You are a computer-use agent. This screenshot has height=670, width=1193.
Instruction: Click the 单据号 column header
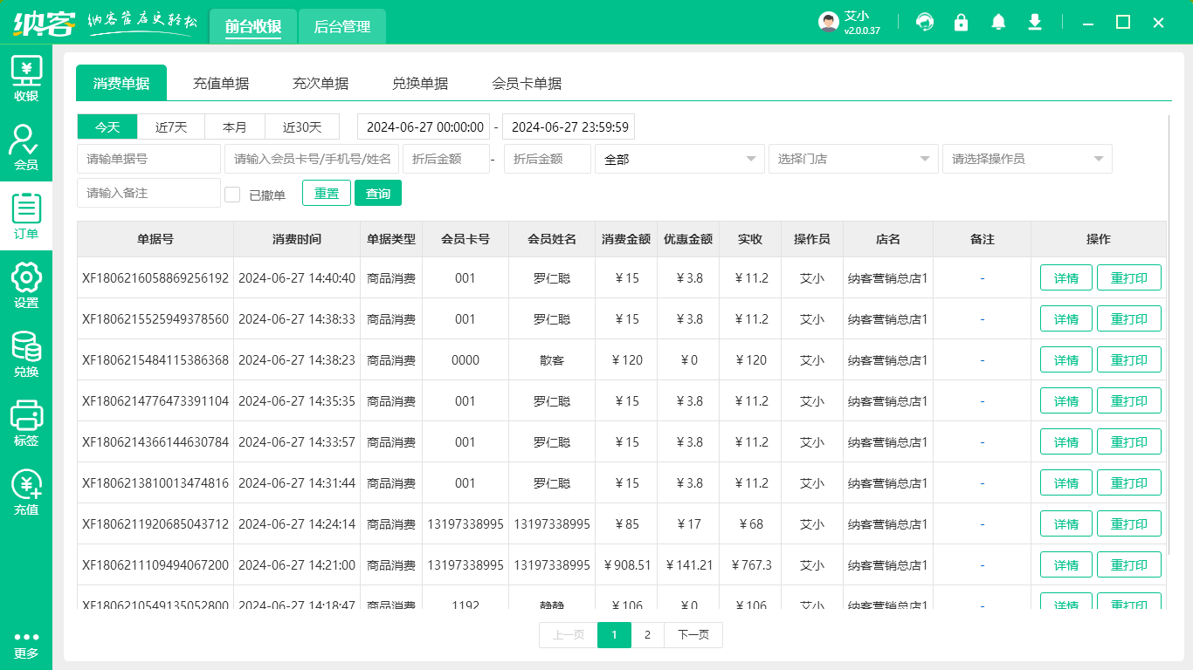point(155,239)
